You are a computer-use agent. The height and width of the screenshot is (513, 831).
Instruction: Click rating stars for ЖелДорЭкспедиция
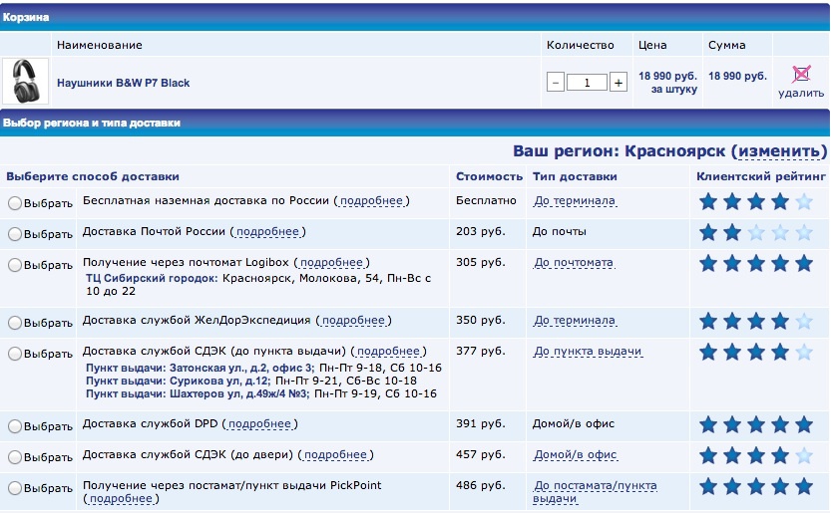pyautogui.click(x=756, y=321)
